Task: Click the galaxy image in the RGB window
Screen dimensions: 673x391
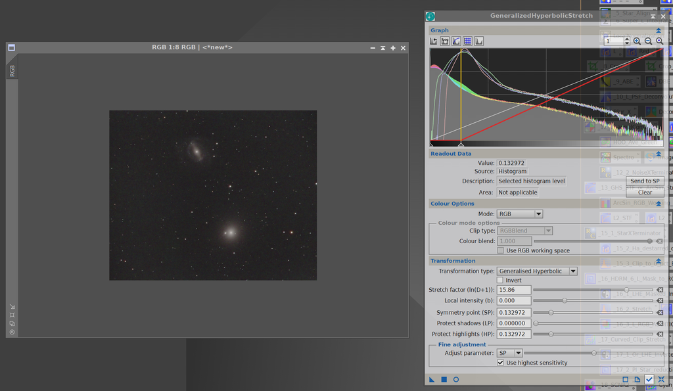Action: pyautogui.click(x=213, y=195)
